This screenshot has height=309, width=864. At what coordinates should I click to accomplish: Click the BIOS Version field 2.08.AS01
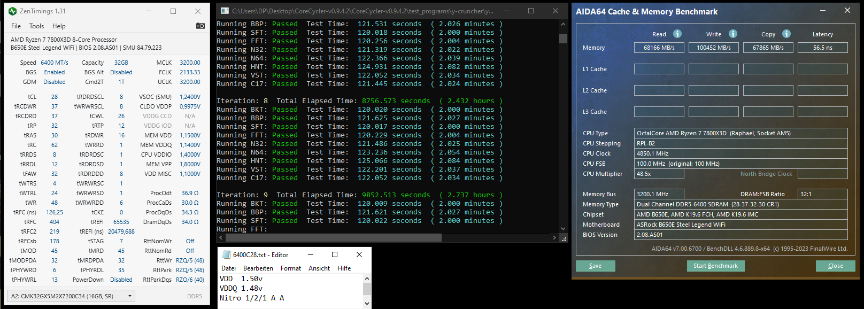(x=740, y=235)
